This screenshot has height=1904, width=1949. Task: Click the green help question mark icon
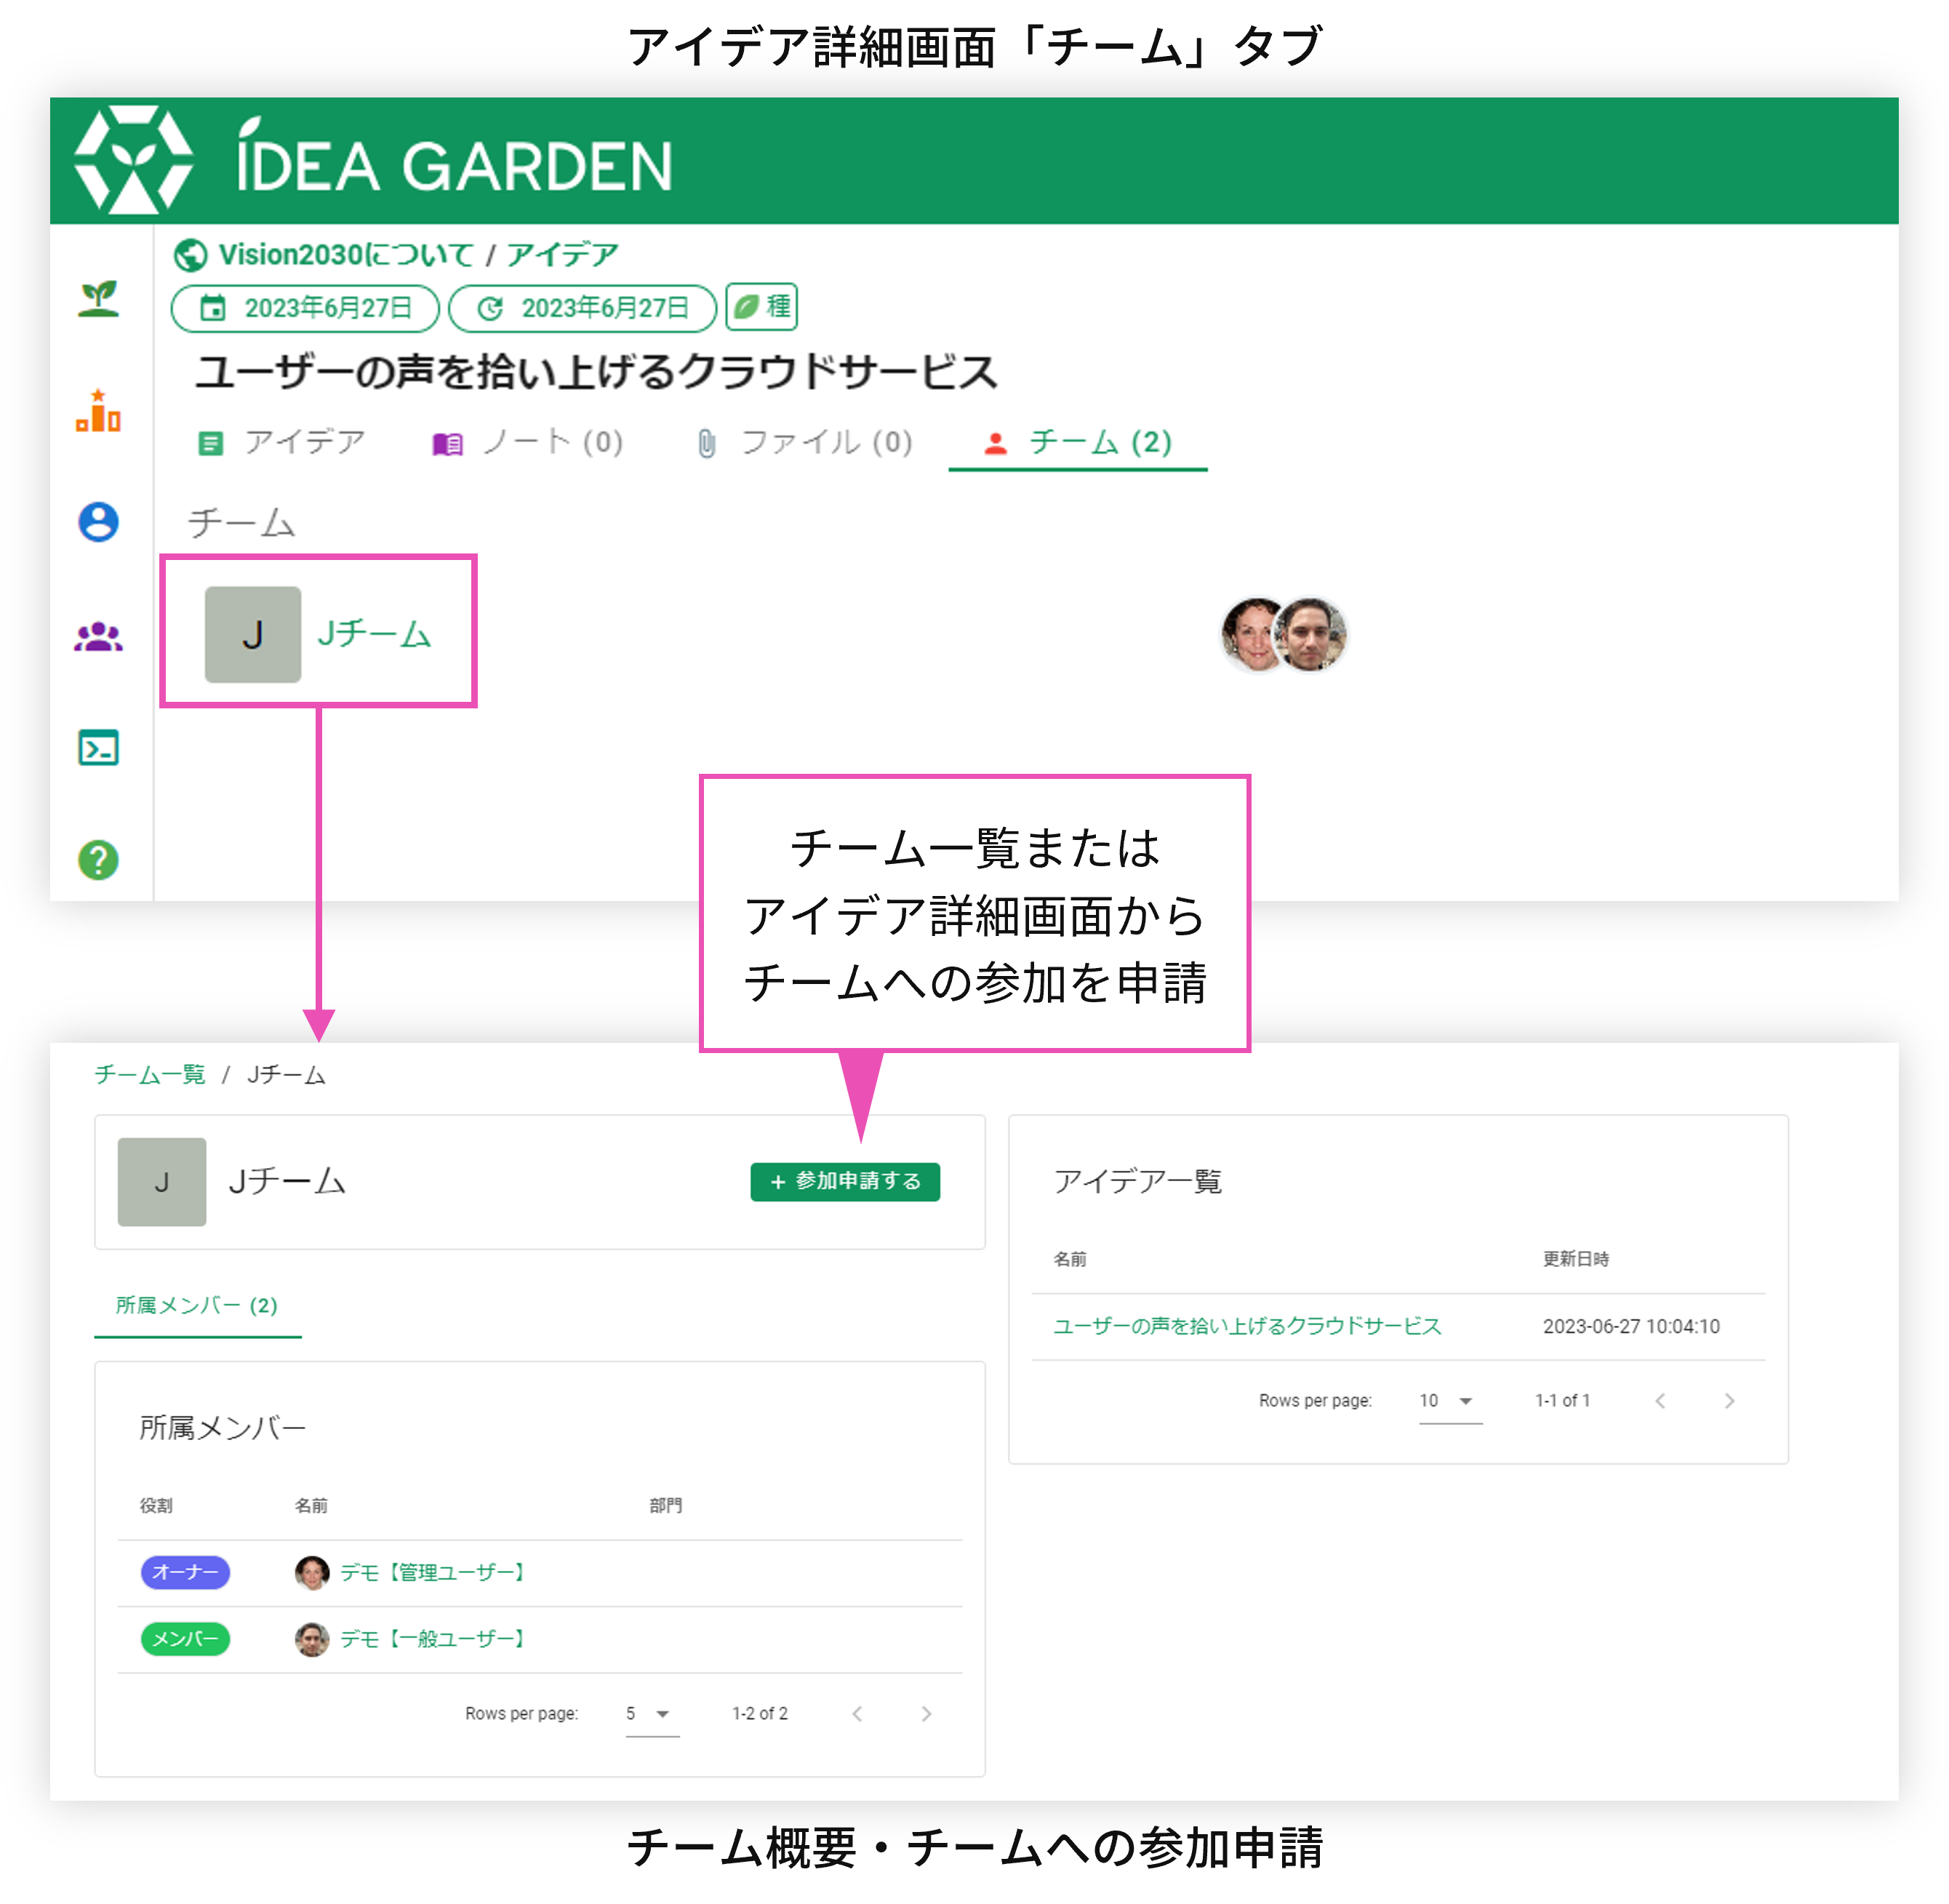tap(98, 860)
